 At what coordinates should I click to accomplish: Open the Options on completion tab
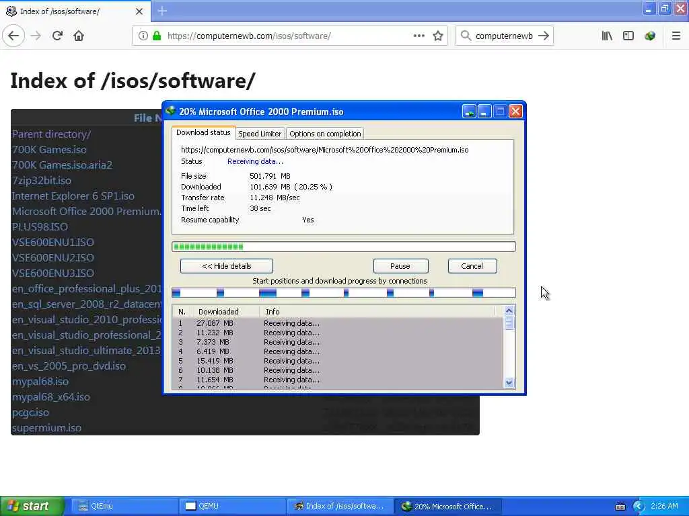(x=325, y=134)
